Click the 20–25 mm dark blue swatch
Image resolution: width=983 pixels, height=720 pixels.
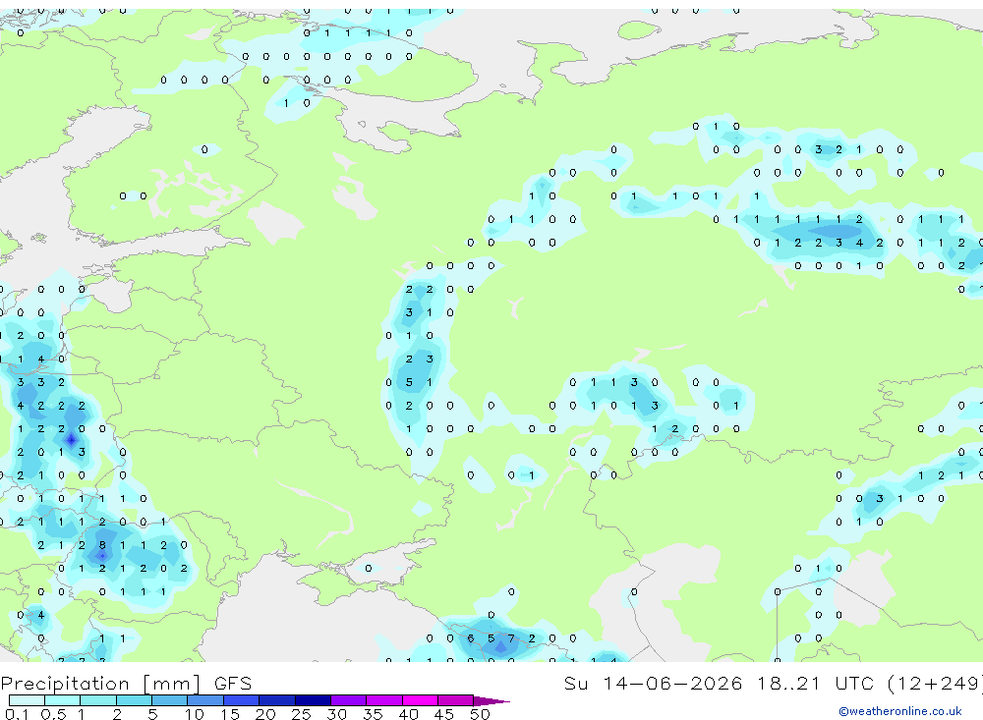pos(276,700)
